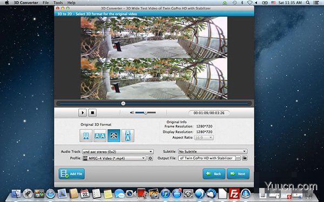Mute audio using speaker icon
This screenshot has height=202, width=324.
click(132, 113)
